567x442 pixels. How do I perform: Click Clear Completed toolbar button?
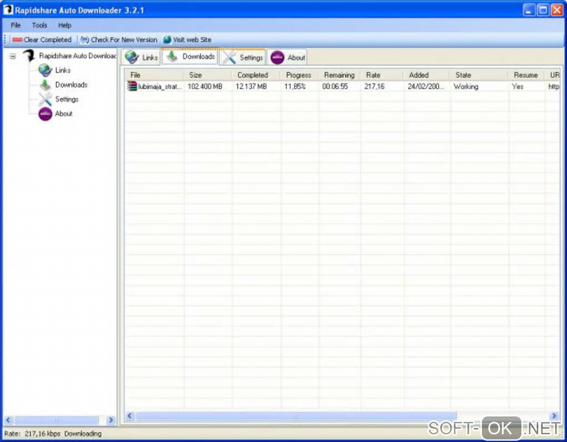coord(42,40)
